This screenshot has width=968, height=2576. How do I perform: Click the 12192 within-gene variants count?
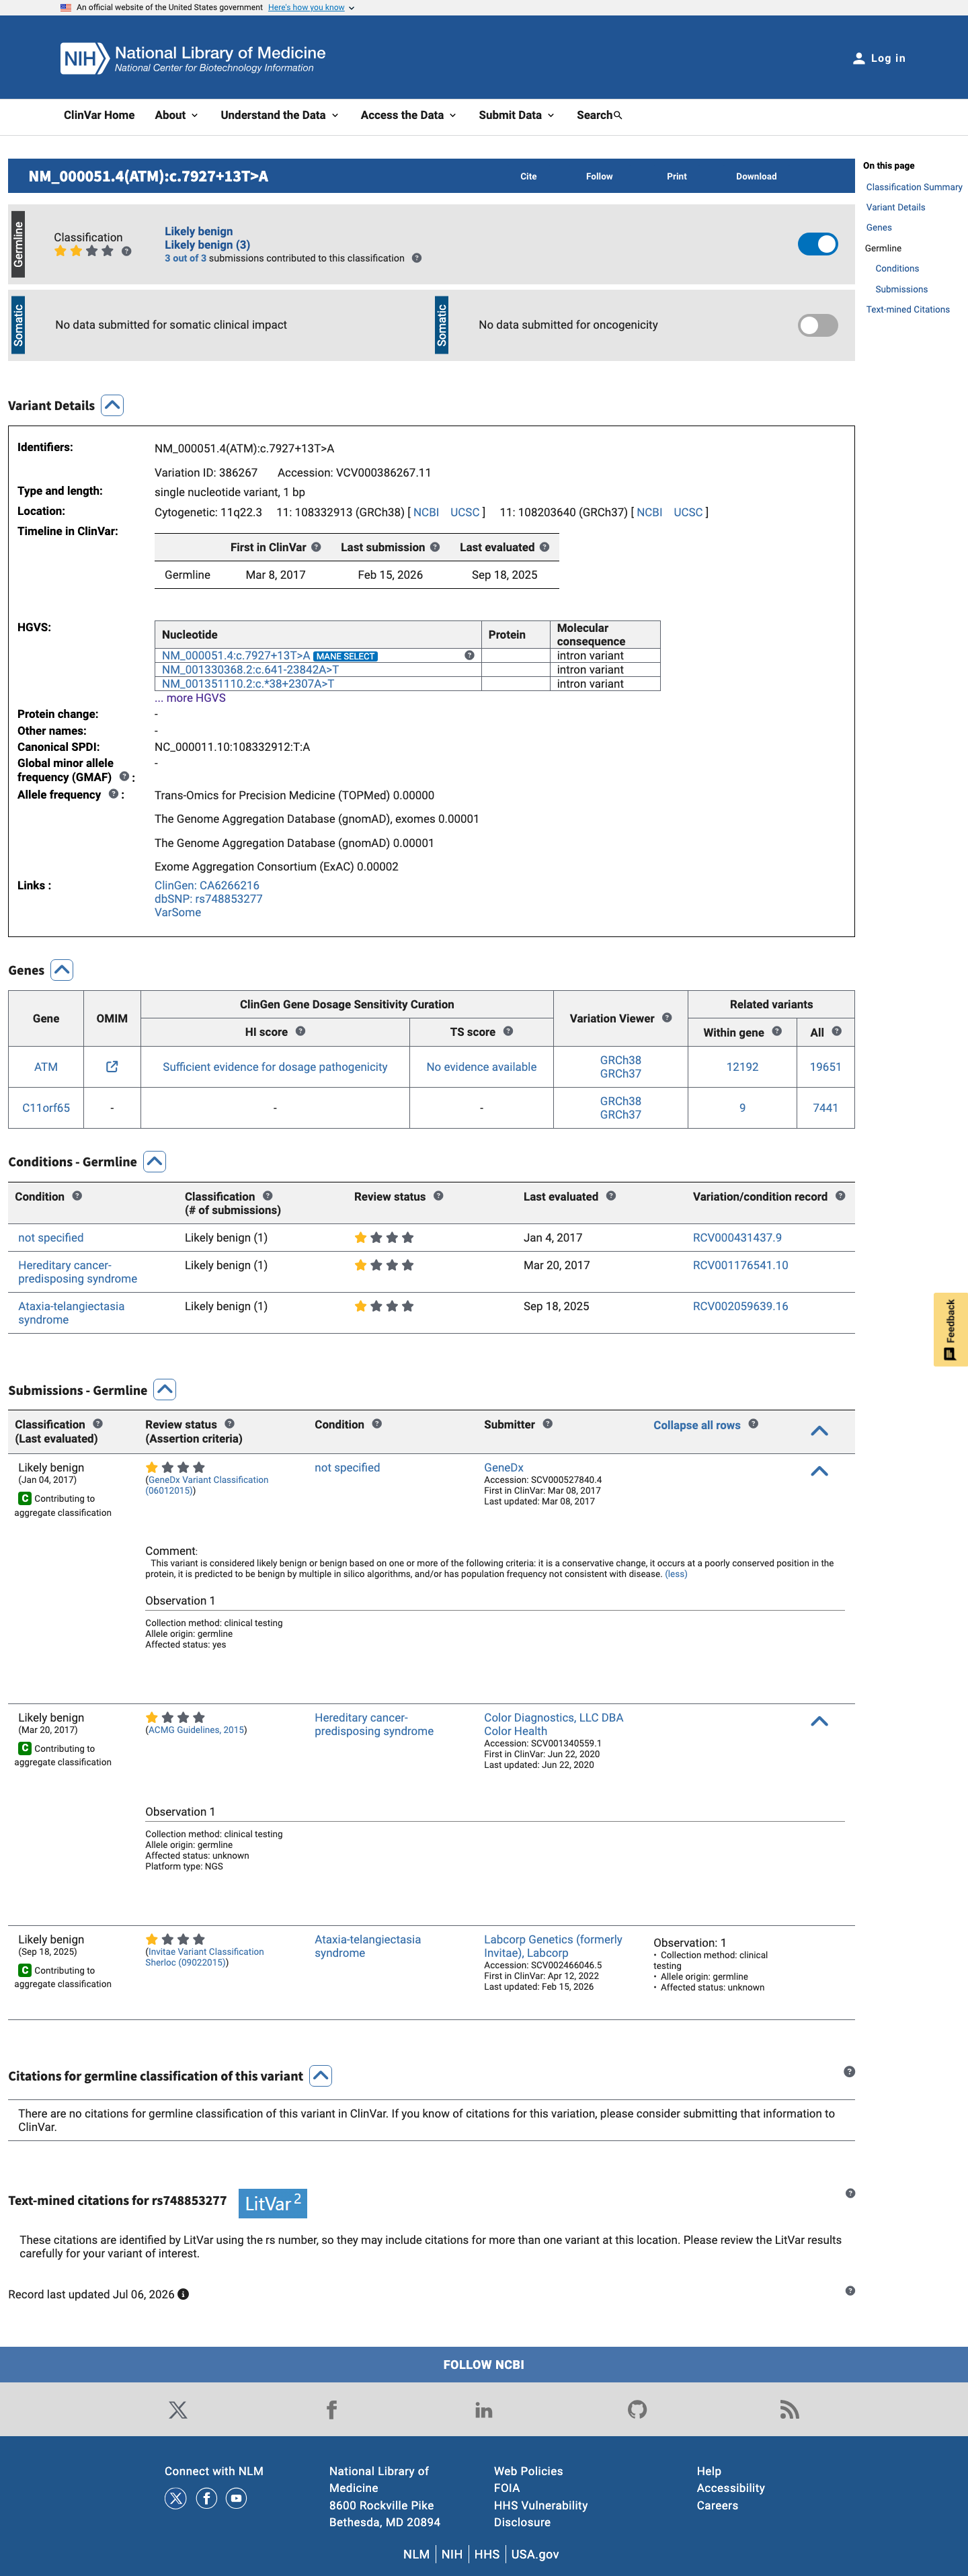[742, 1067]
